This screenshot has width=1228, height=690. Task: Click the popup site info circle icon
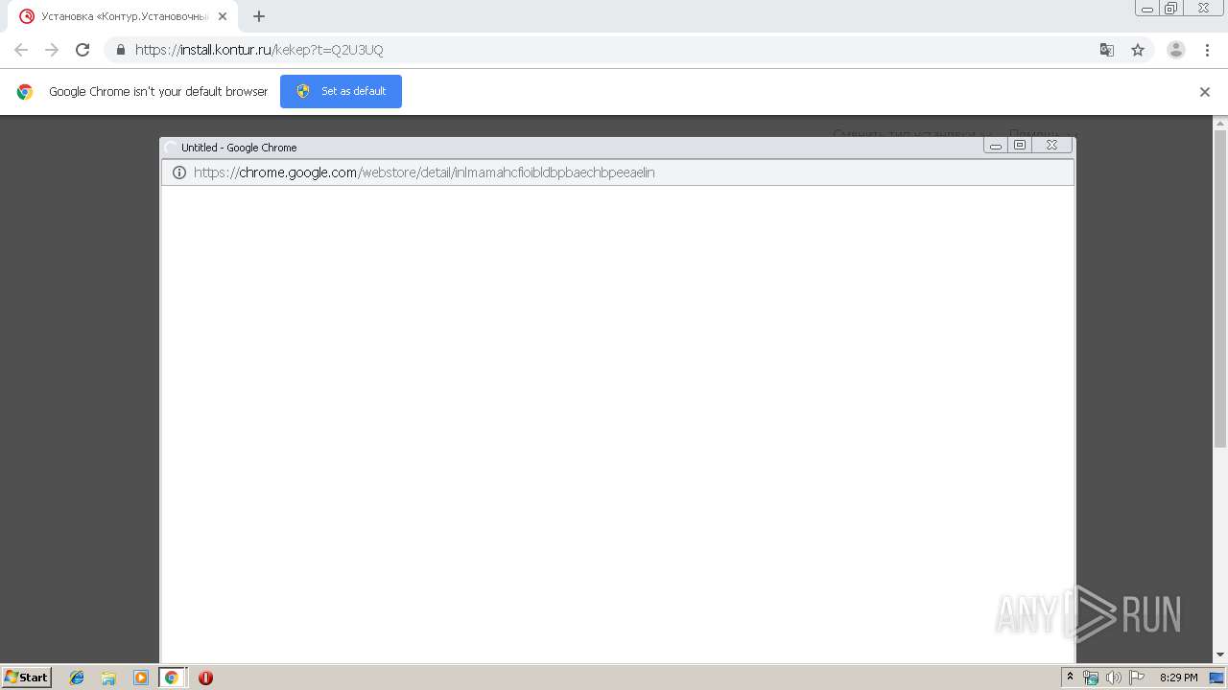point(178,172)
